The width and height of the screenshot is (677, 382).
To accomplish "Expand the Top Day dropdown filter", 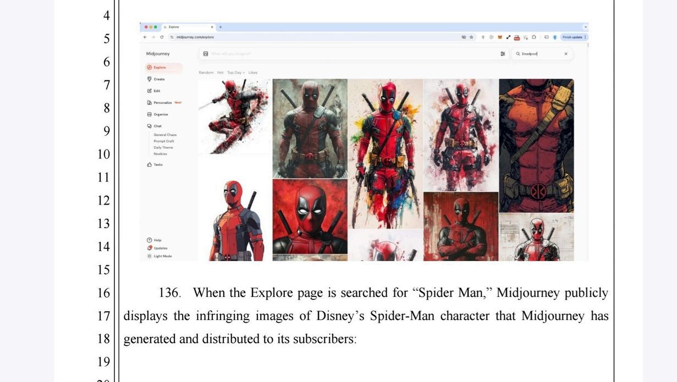I will [236, 73].
